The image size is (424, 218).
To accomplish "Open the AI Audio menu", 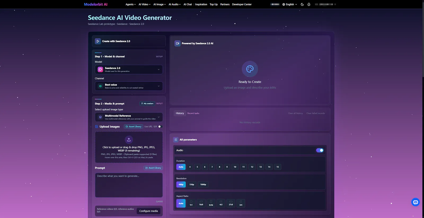I will 175,4.
